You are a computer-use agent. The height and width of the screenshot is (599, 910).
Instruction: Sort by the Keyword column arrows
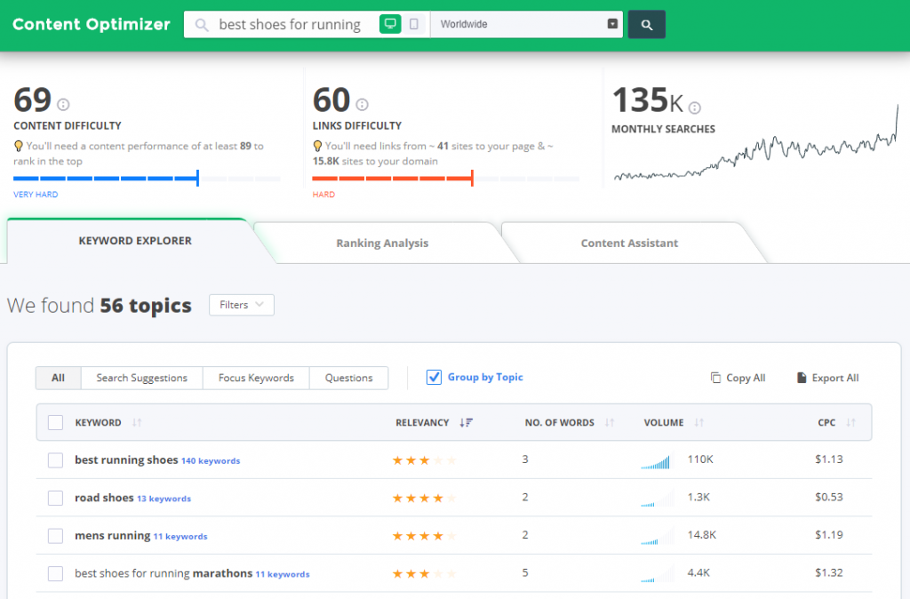click(x=137, y=422)
